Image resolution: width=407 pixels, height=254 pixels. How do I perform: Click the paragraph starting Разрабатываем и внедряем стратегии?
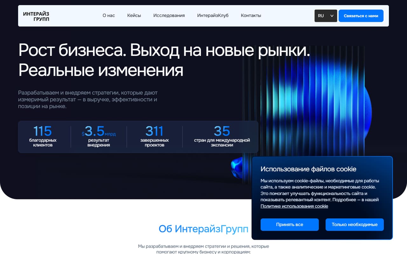[88, 100]
